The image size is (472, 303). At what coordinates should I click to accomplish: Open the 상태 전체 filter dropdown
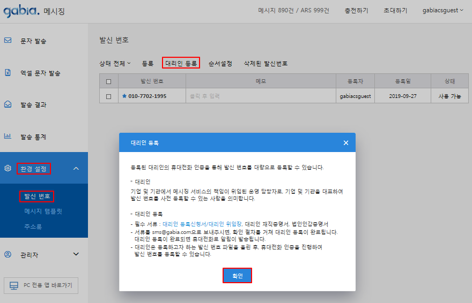[115, 63]
